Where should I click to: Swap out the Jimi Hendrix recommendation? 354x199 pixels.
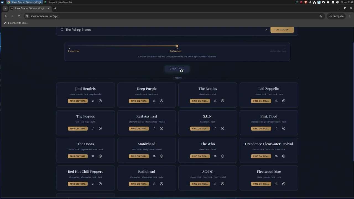pyautogui.click(x=93, y=101)
